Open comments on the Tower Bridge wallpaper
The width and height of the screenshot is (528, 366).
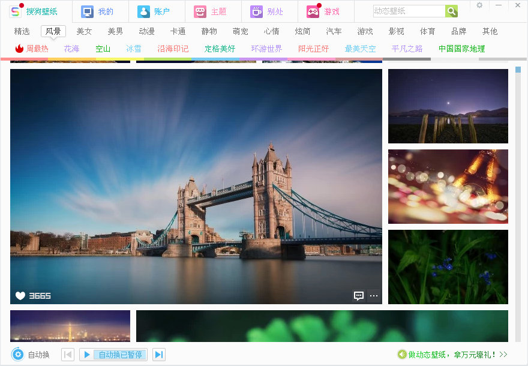[359, 295]
